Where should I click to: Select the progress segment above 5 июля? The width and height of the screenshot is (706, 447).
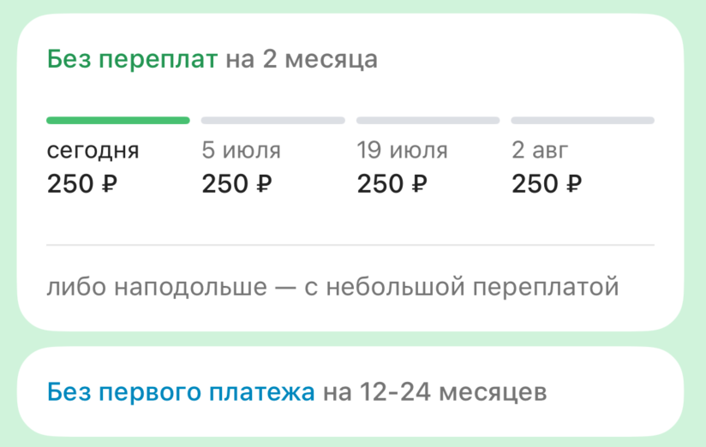point(272,121)
